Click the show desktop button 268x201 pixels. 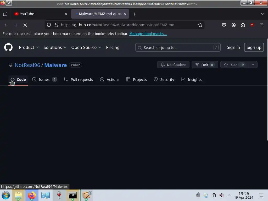click(261, 195)
